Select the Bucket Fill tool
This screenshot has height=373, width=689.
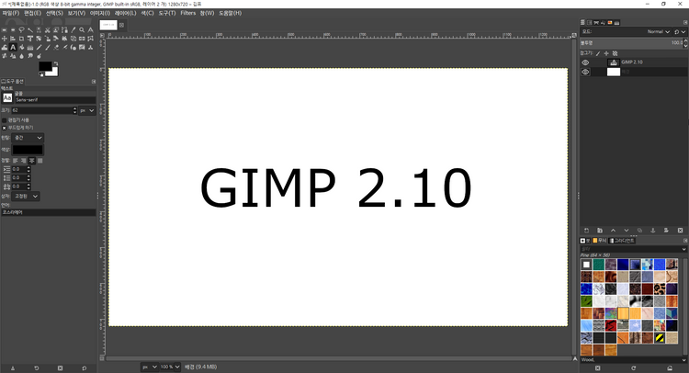[x=21, y=48]
